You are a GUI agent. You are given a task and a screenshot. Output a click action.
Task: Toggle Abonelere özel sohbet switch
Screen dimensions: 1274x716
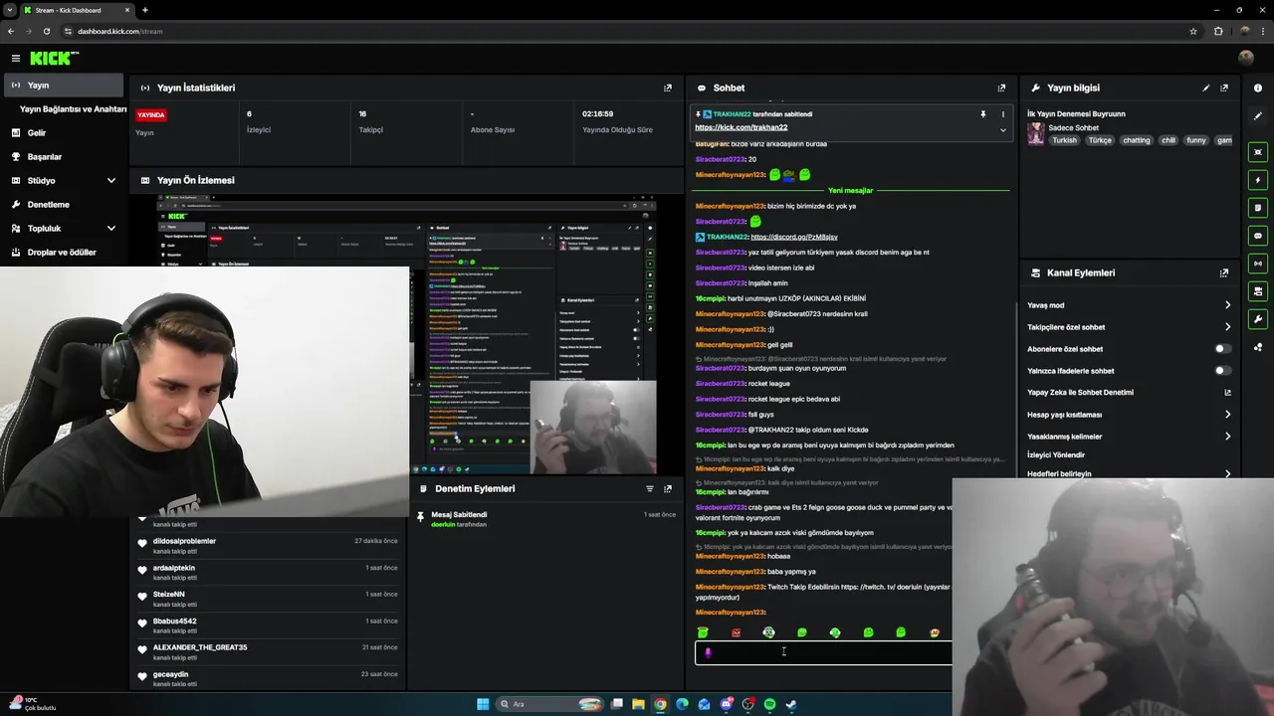[1222, 349]
